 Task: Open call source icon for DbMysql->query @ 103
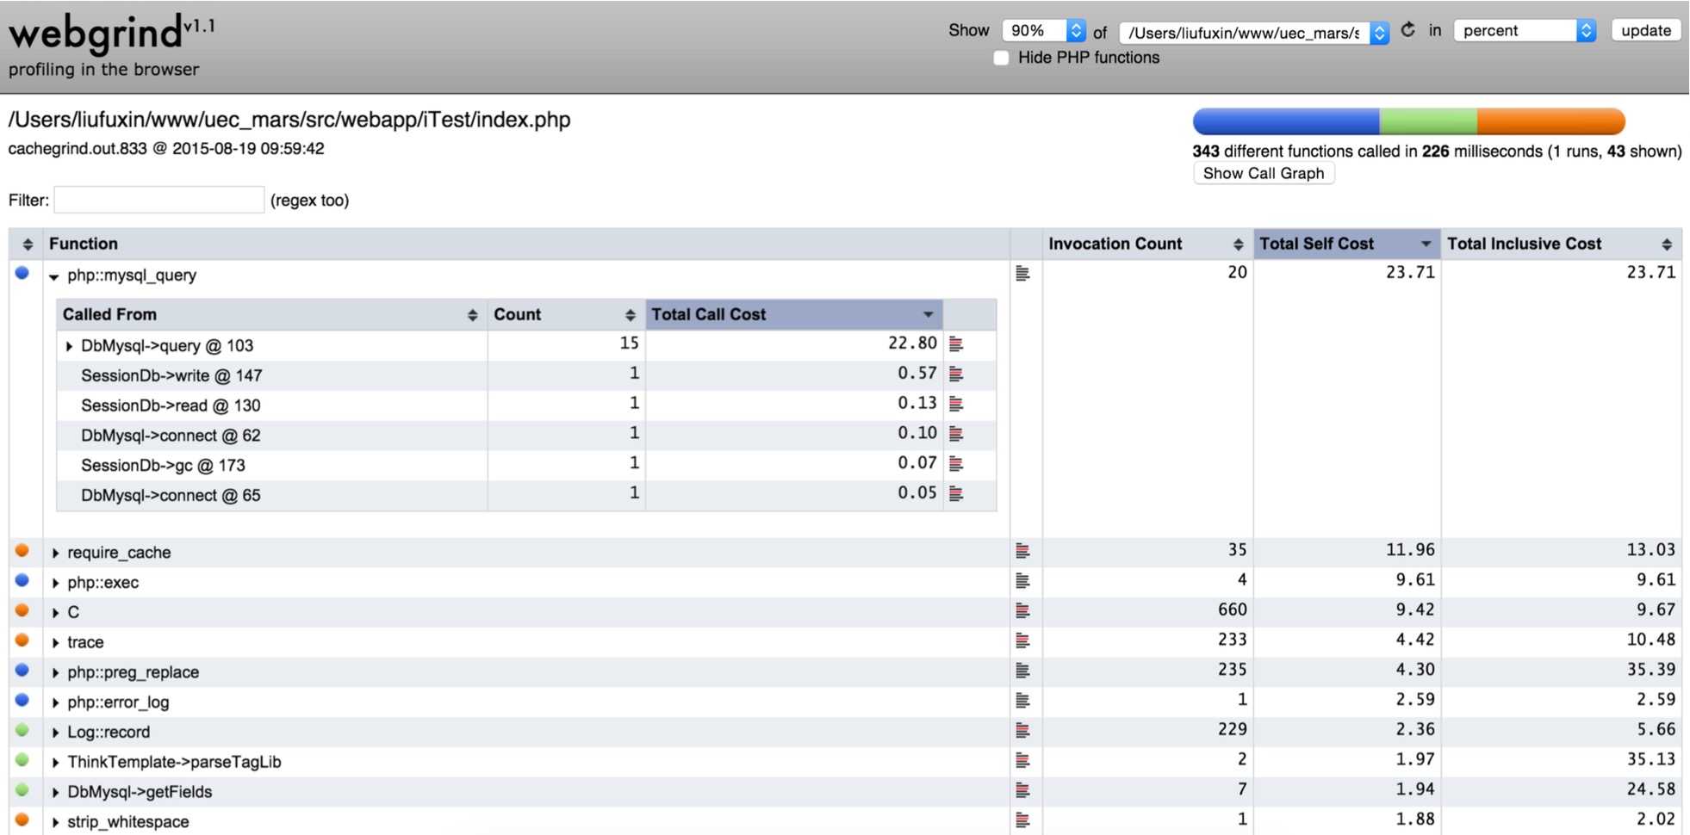click(x=956, y=343)
